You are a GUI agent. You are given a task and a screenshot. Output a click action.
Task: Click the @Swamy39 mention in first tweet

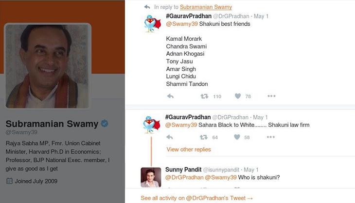pos(182,24)
